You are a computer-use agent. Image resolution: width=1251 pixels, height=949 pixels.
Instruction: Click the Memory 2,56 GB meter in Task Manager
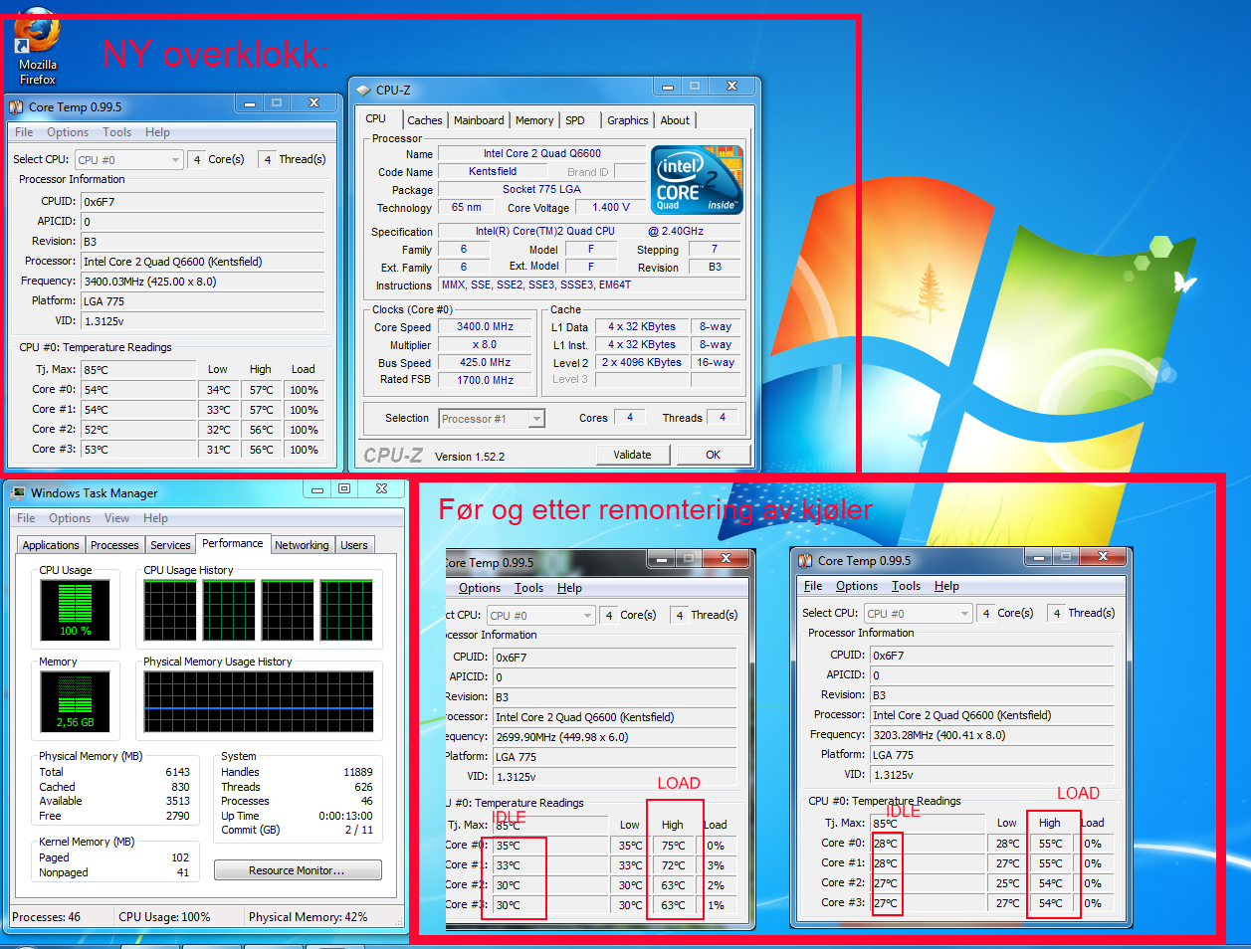[75, 700]
